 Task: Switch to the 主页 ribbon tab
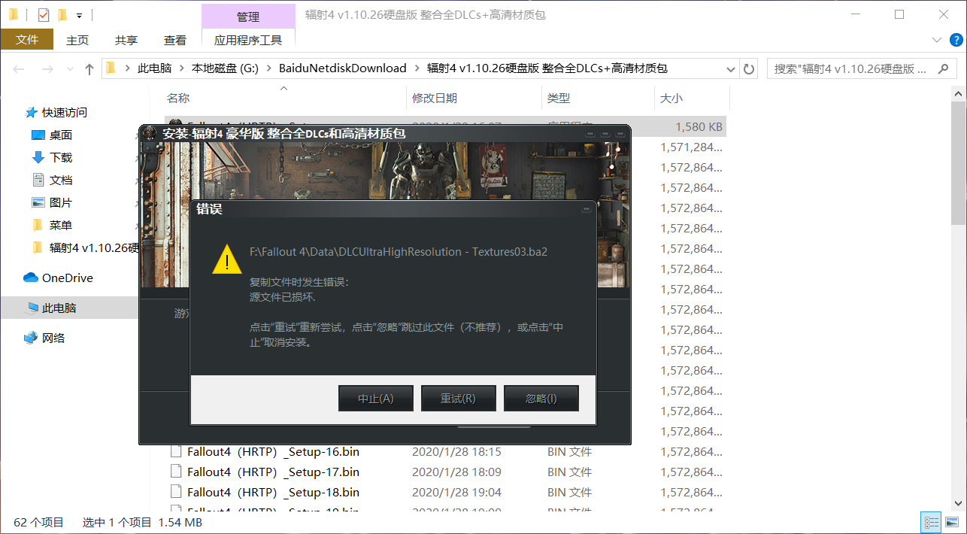coord(77,40)
